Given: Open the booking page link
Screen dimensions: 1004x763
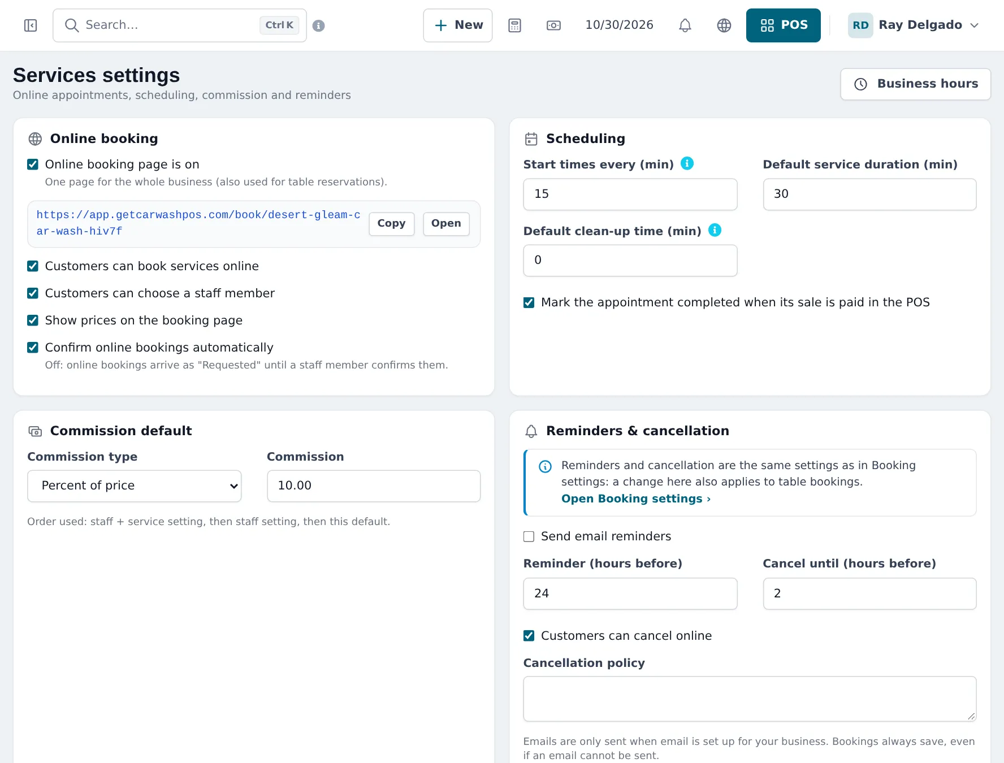Looking at the screenshot, I should click(446, 224).
